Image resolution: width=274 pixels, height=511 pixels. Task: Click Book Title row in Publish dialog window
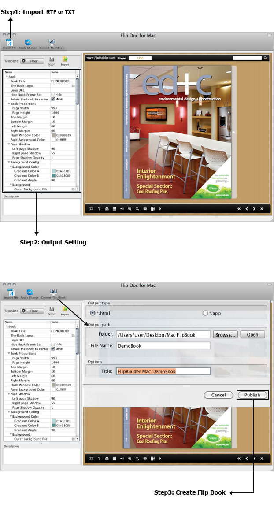point(40,331)
